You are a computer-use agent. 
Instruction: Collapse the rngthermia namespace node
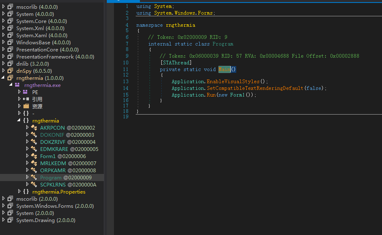tap(19, 120)
